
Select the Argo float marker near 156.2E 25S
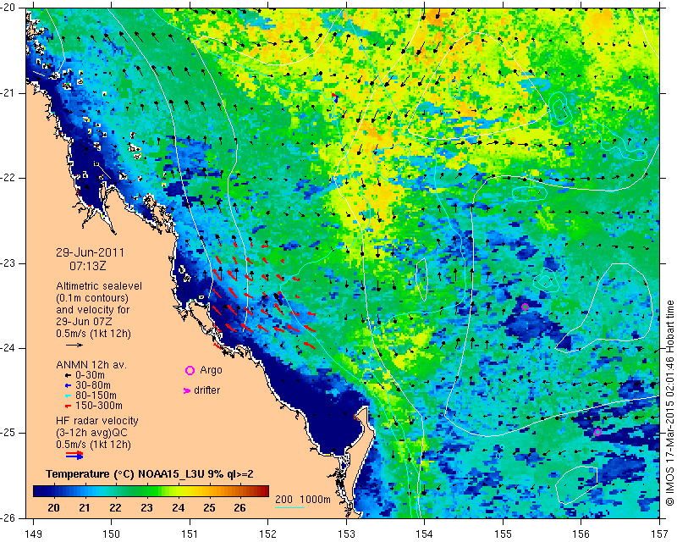point(597,432)
